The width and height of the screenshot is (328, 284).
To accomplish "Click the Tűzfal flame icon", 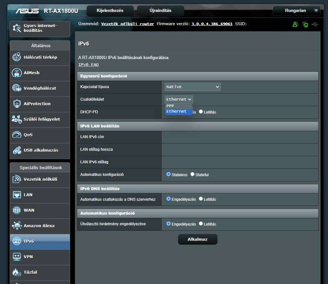I will tap(17, 272).
